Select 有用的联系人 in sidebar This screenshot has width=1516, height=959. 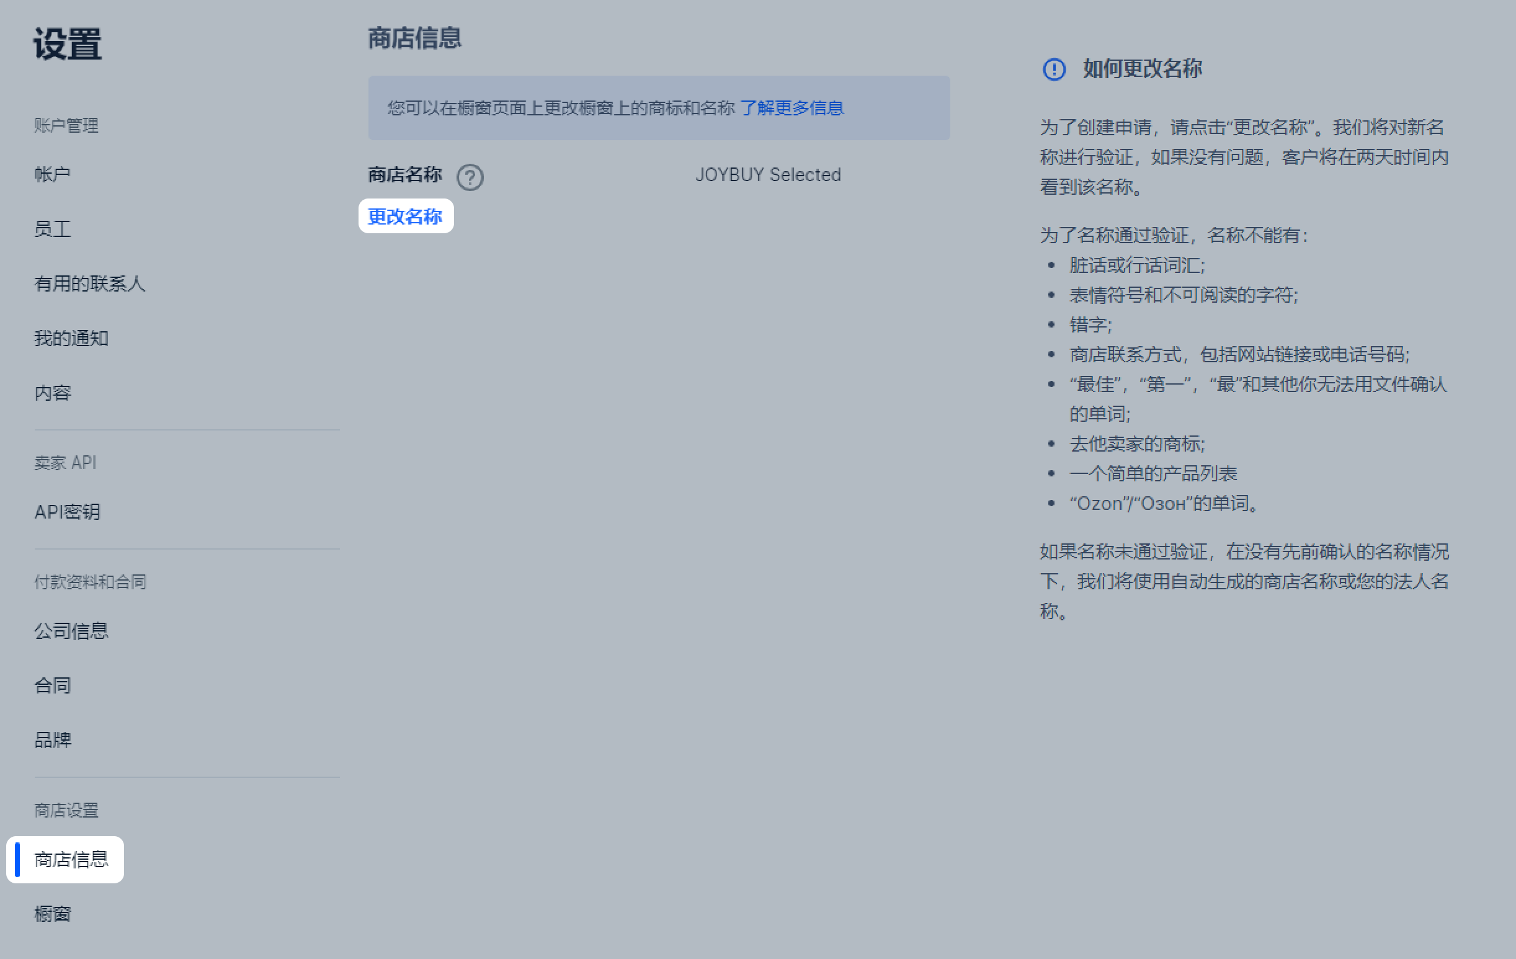[x=89, y=284]
